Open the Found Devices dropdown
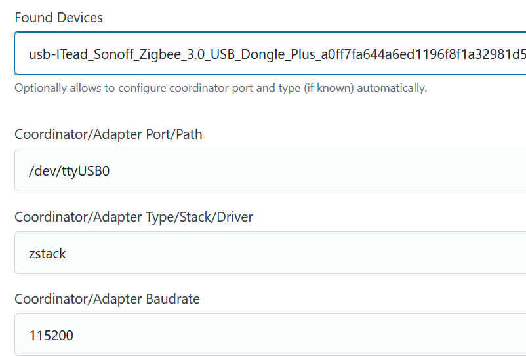This screenshot has height=356, width=526. click(x=270, y=54)
